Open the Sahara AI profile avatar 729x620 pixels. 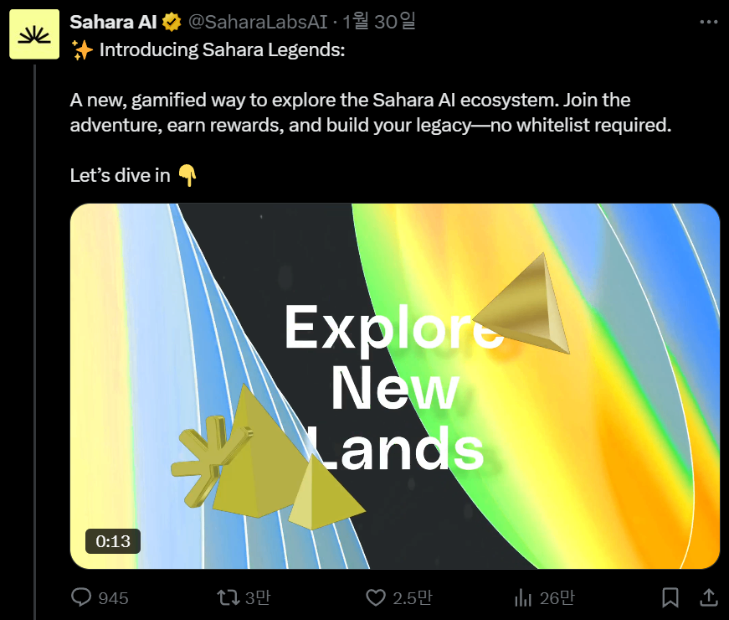point(34,34)
